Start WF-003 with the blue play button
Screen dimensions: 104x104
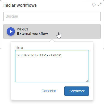click(x=11, y=31)
